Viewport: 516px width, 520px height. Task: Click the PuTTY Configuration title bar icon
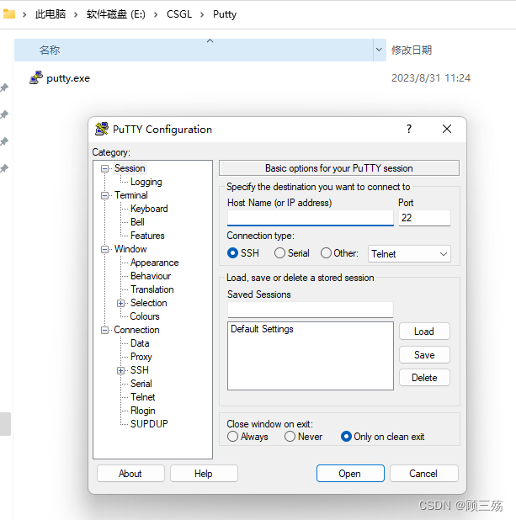tap(102, 129)
